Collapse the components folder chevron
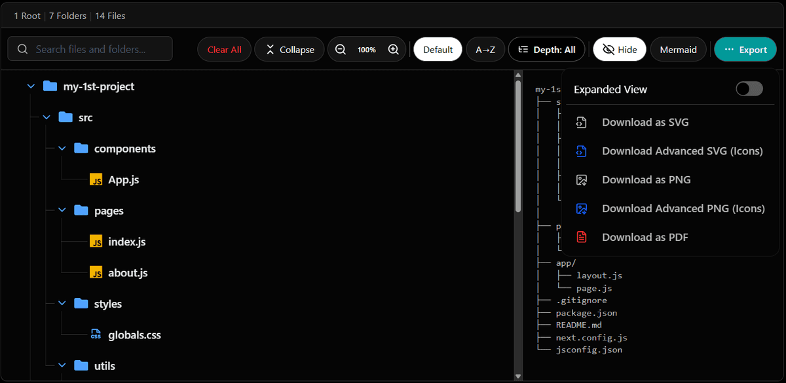 [62, 149]
